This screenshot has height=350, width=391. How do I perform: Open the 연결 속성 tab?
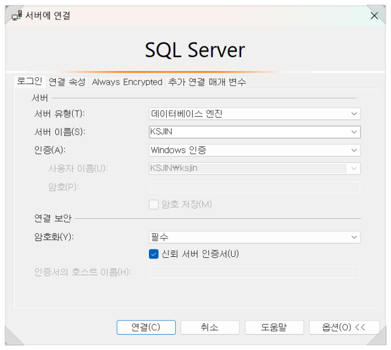point(67,82)
